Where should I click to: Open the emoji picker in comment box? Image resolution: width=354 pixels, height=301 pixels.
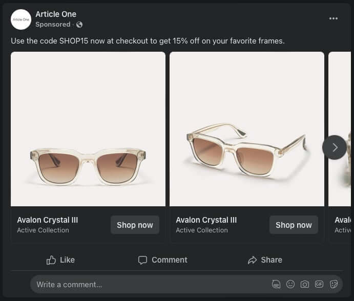click(x=290, y=284)
